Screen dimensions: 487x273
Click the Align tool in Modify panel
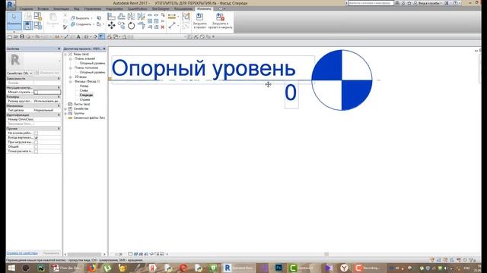click(x=111, y=17)
